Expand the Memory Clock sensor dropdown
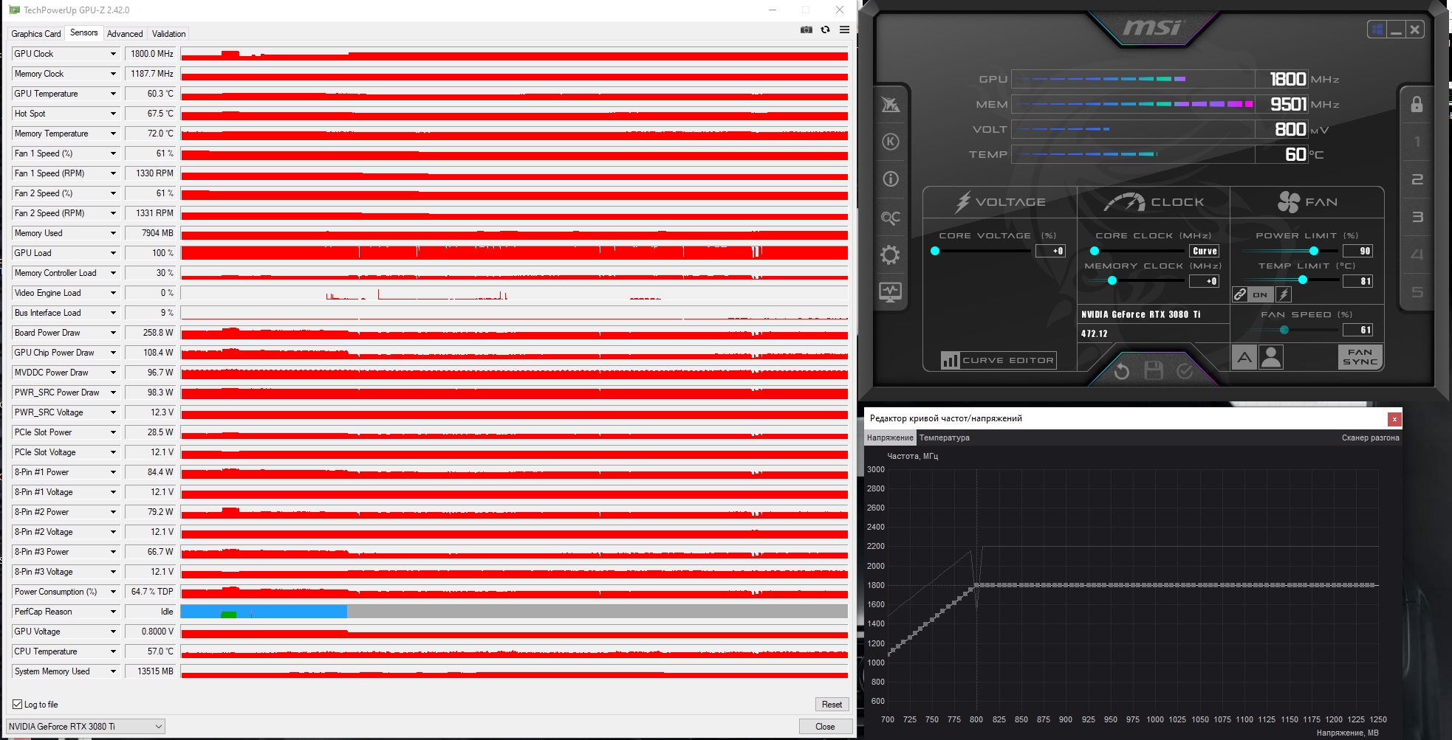 click(113, 74)
